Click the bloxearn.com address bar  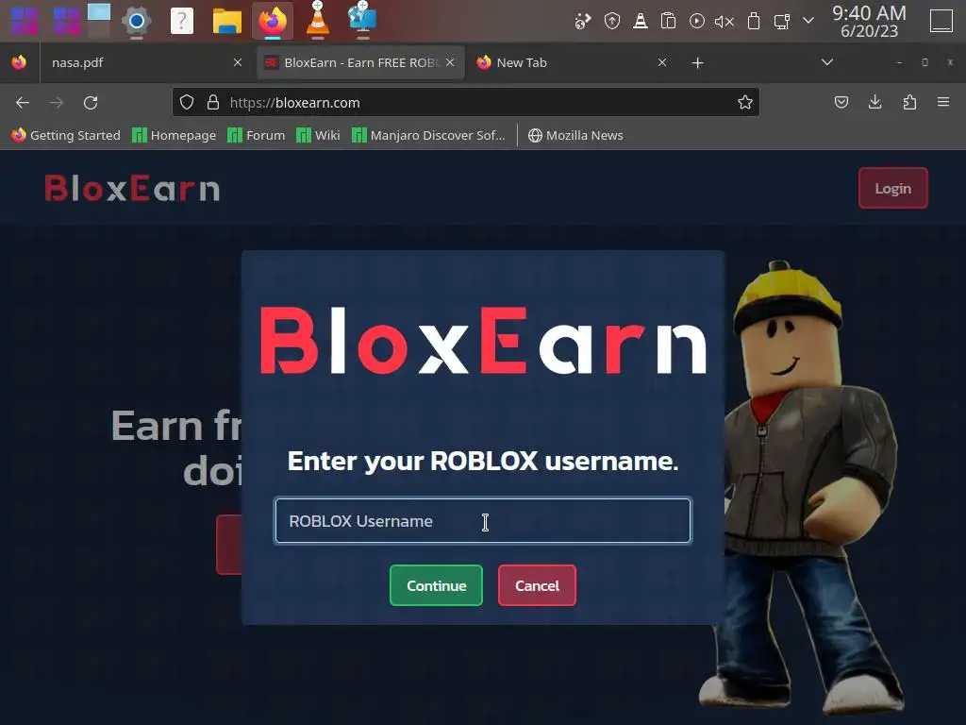(466, 102)
